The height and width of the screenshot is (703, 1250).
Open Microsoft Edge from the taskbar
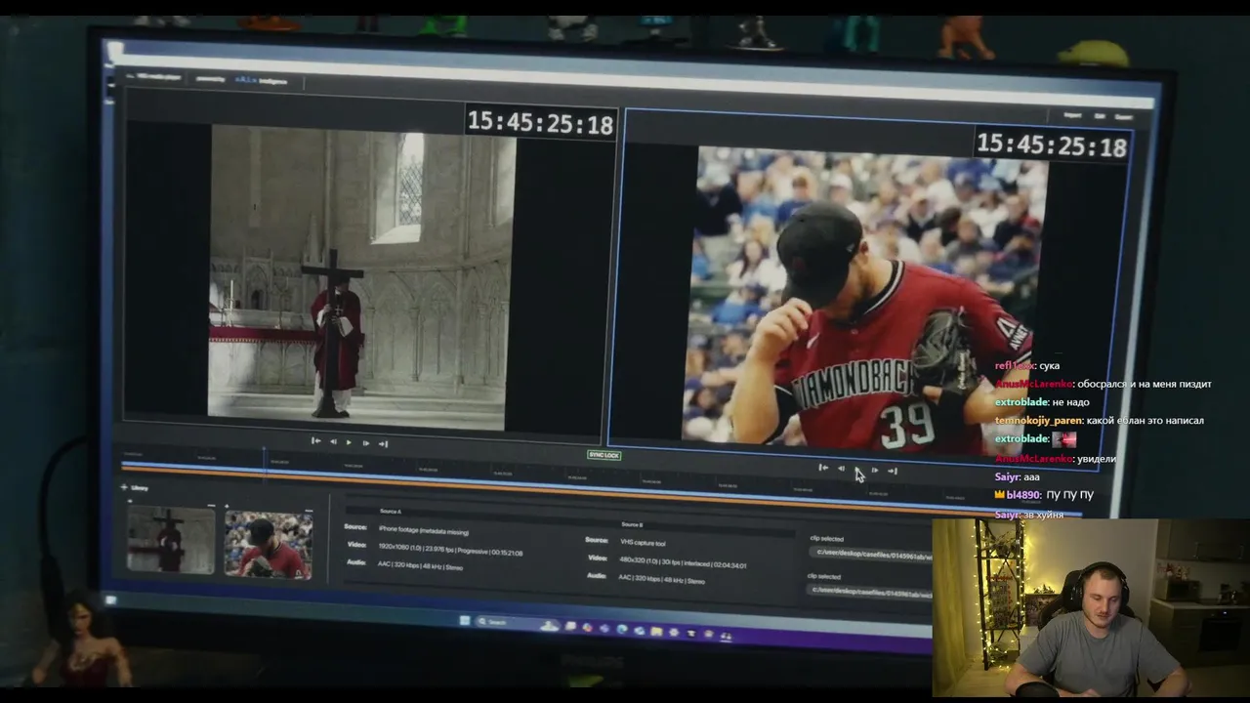(x=622, y=629)
